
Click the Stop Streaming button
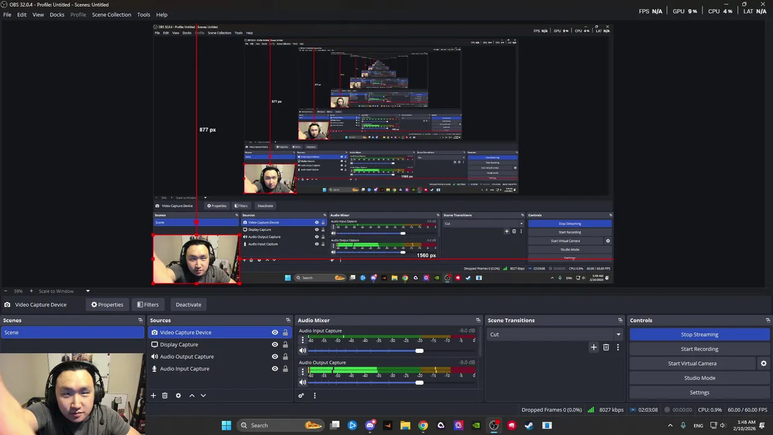pyautogui.click(x=699, y=335)
